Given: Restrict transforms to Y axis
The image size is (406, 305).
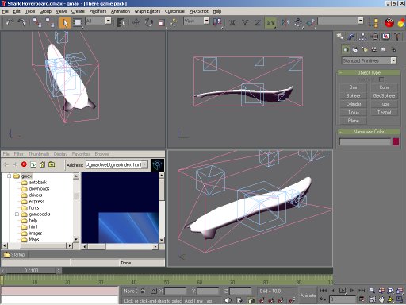Looking at the screenshot, I should (245, 23).
